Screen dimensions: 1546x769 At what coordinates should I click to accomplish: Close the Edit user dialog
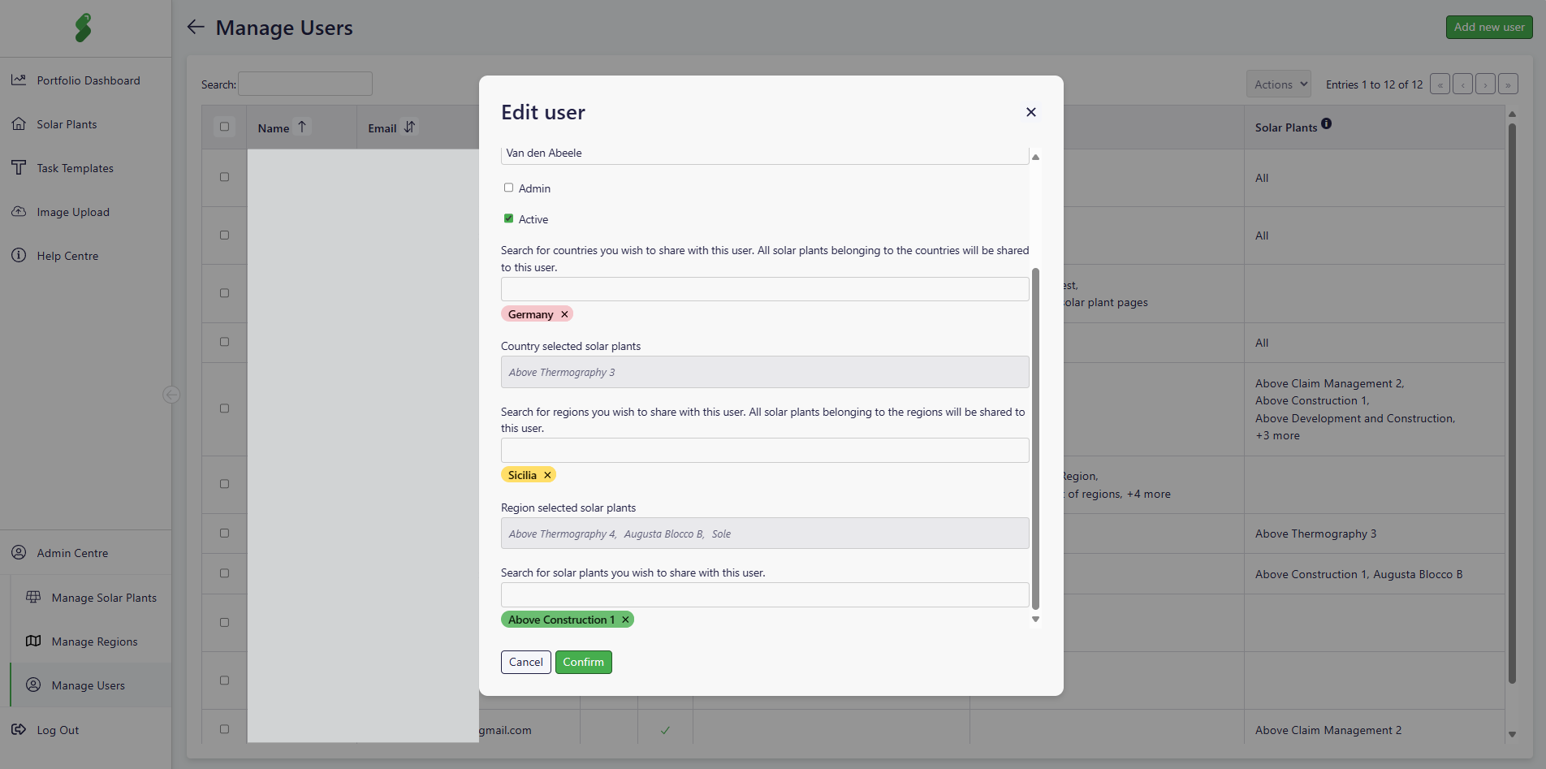(1030, 112)
